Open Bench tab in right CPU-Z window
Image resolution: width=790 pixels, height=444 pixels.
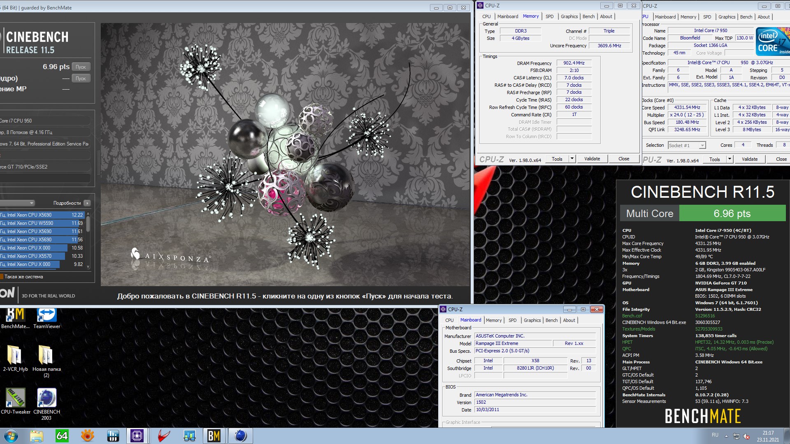(746, 17)
